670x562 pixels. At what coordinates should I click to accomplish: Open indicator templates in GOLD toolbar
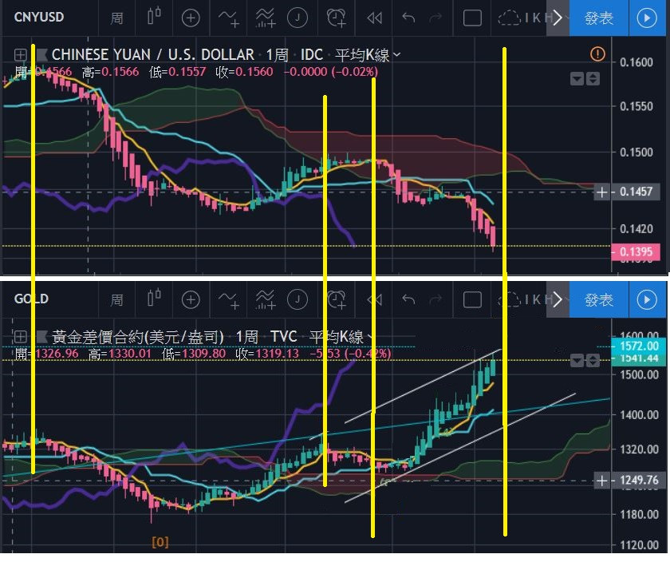pos(266,300)
